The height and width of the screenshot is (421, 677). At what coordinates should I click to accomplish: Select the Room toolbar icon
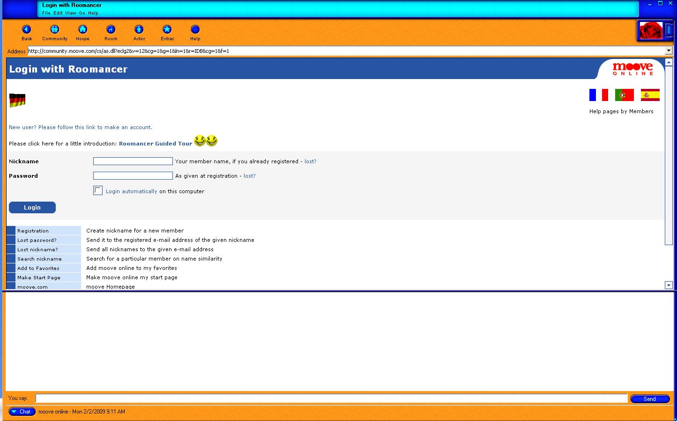point(111,29)
